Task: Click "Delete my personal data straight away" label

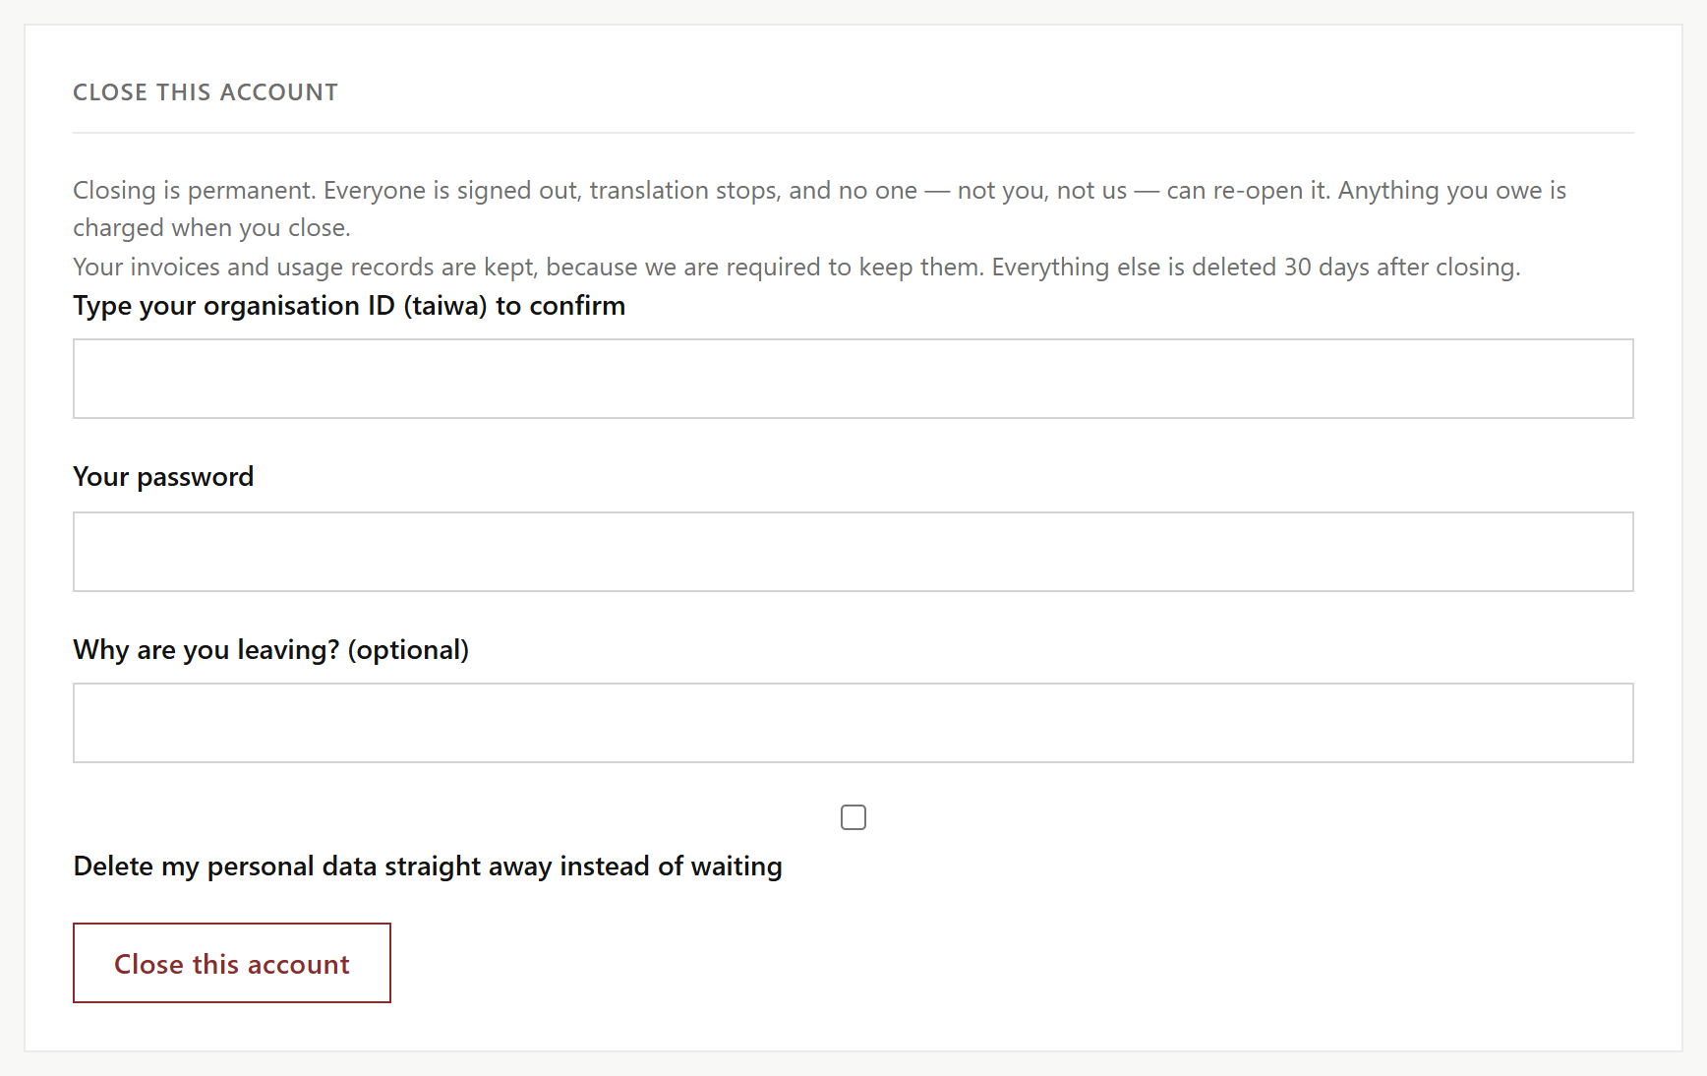Action: pos(428,867)
